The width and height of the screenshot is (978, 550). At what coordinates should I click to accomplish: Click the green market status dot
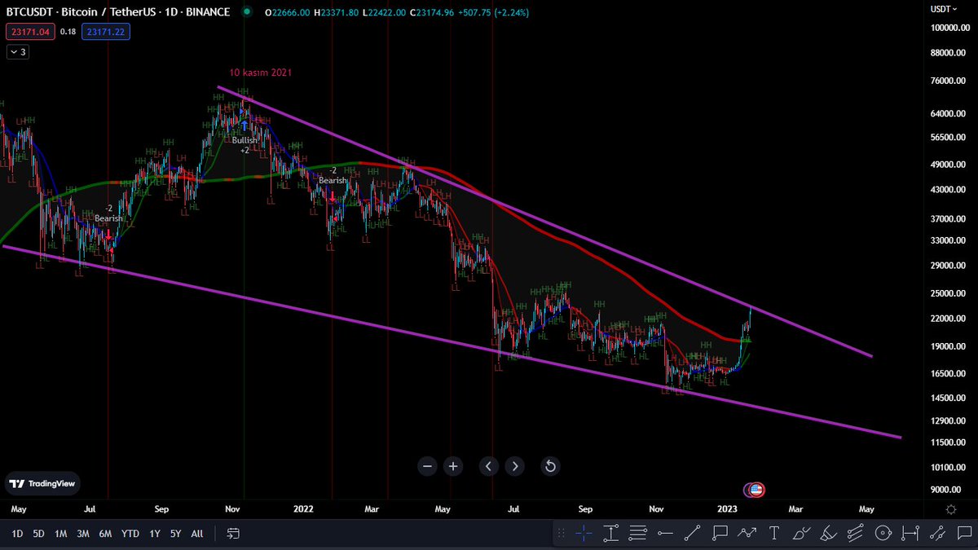point(247,12)
